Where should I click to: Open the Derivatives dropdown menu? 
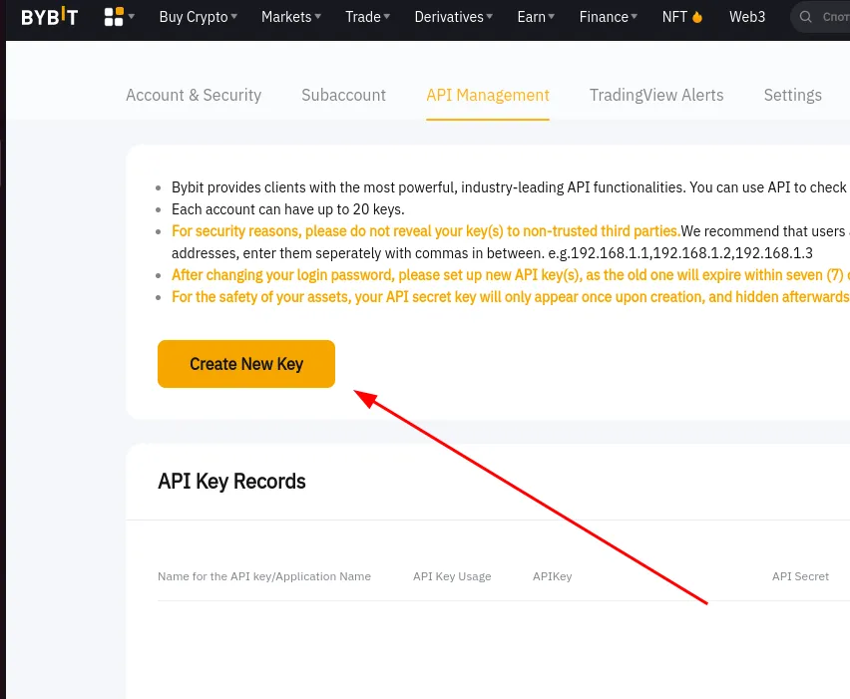[x=455, y=17]
